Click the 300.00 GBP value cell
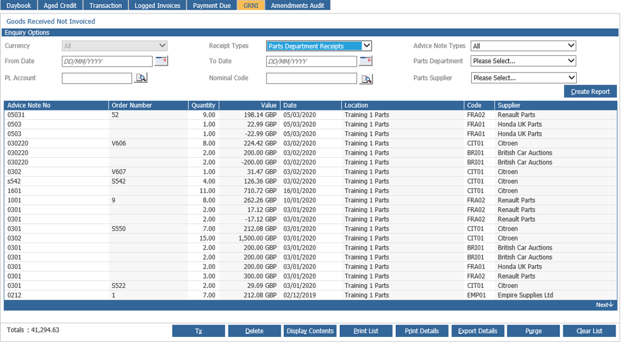623x343 pixels. point(249,276)
